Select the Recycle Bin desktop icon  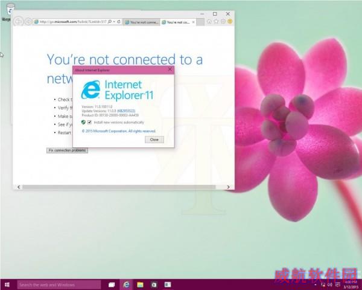(x=9, y=11)
